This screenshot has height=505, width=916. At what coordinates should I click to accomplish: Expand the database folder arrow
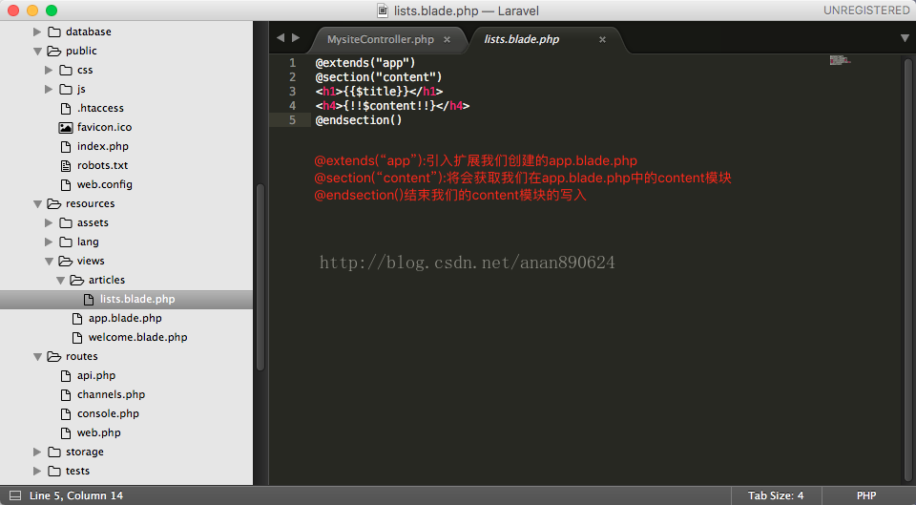coord(37,32)
